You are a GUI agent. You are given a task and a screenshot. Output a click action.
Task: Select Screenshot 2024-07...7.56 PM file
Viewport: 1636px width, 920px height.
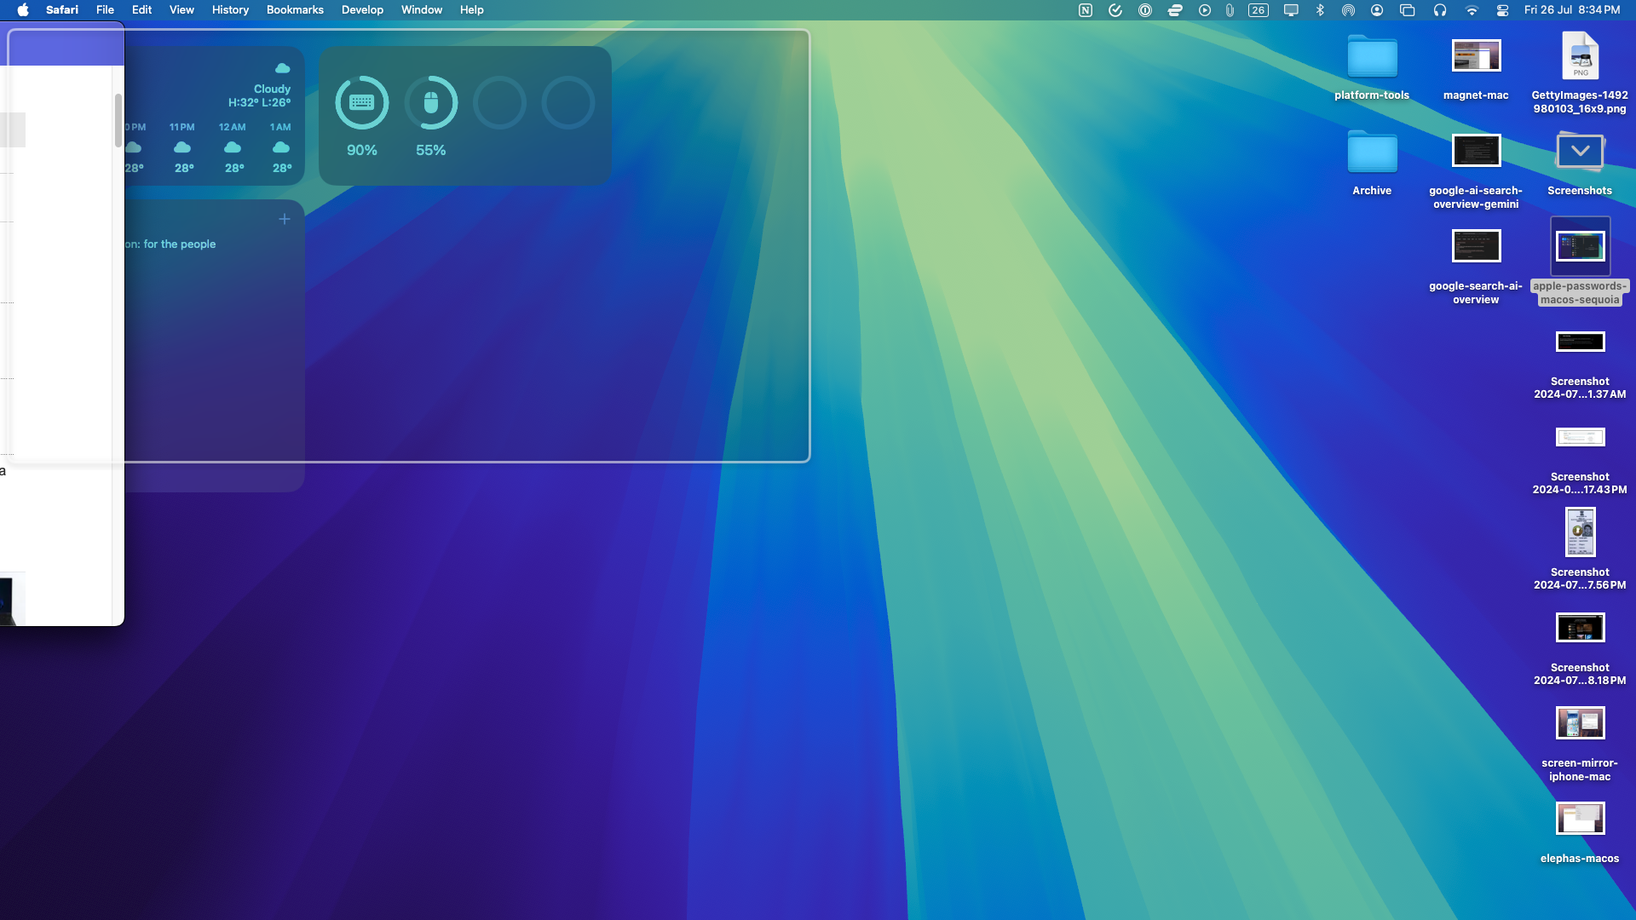coord(1580,532)
